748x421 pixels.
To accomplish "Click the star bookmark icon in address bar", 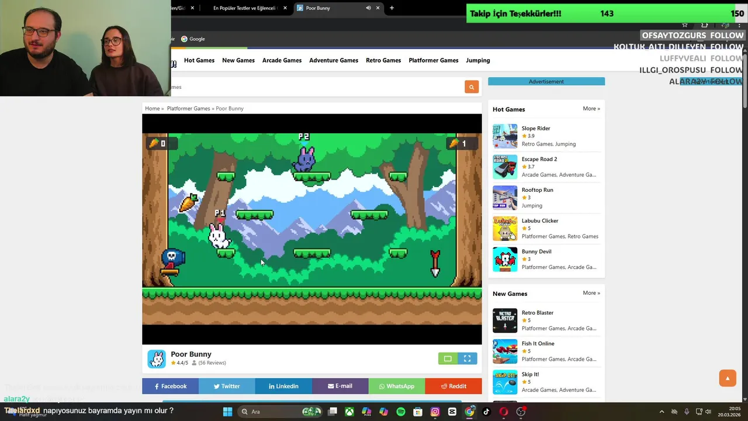I will point(685,25).
